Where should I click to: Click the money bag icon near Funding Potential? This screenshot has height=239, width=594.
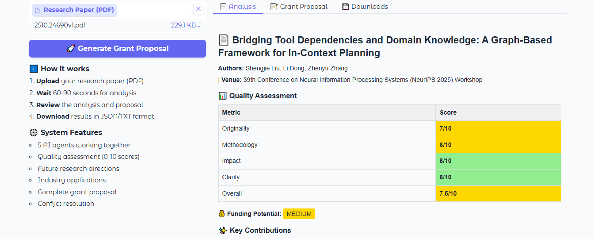(222, 214)
